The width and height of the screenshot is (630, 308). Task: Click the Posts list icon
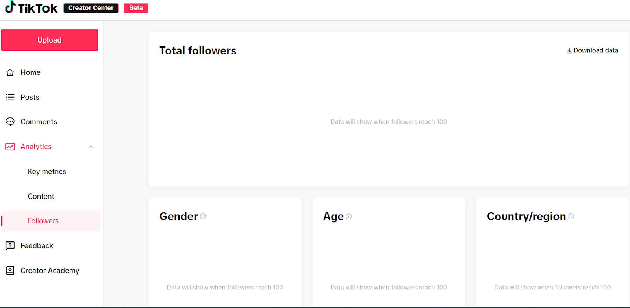(x=10, y=97)
